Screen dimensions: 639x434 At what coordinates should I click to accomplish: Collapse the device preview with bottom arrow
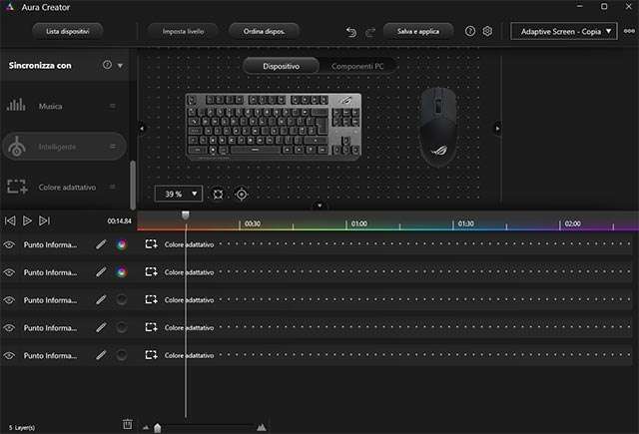coord(319,206)
